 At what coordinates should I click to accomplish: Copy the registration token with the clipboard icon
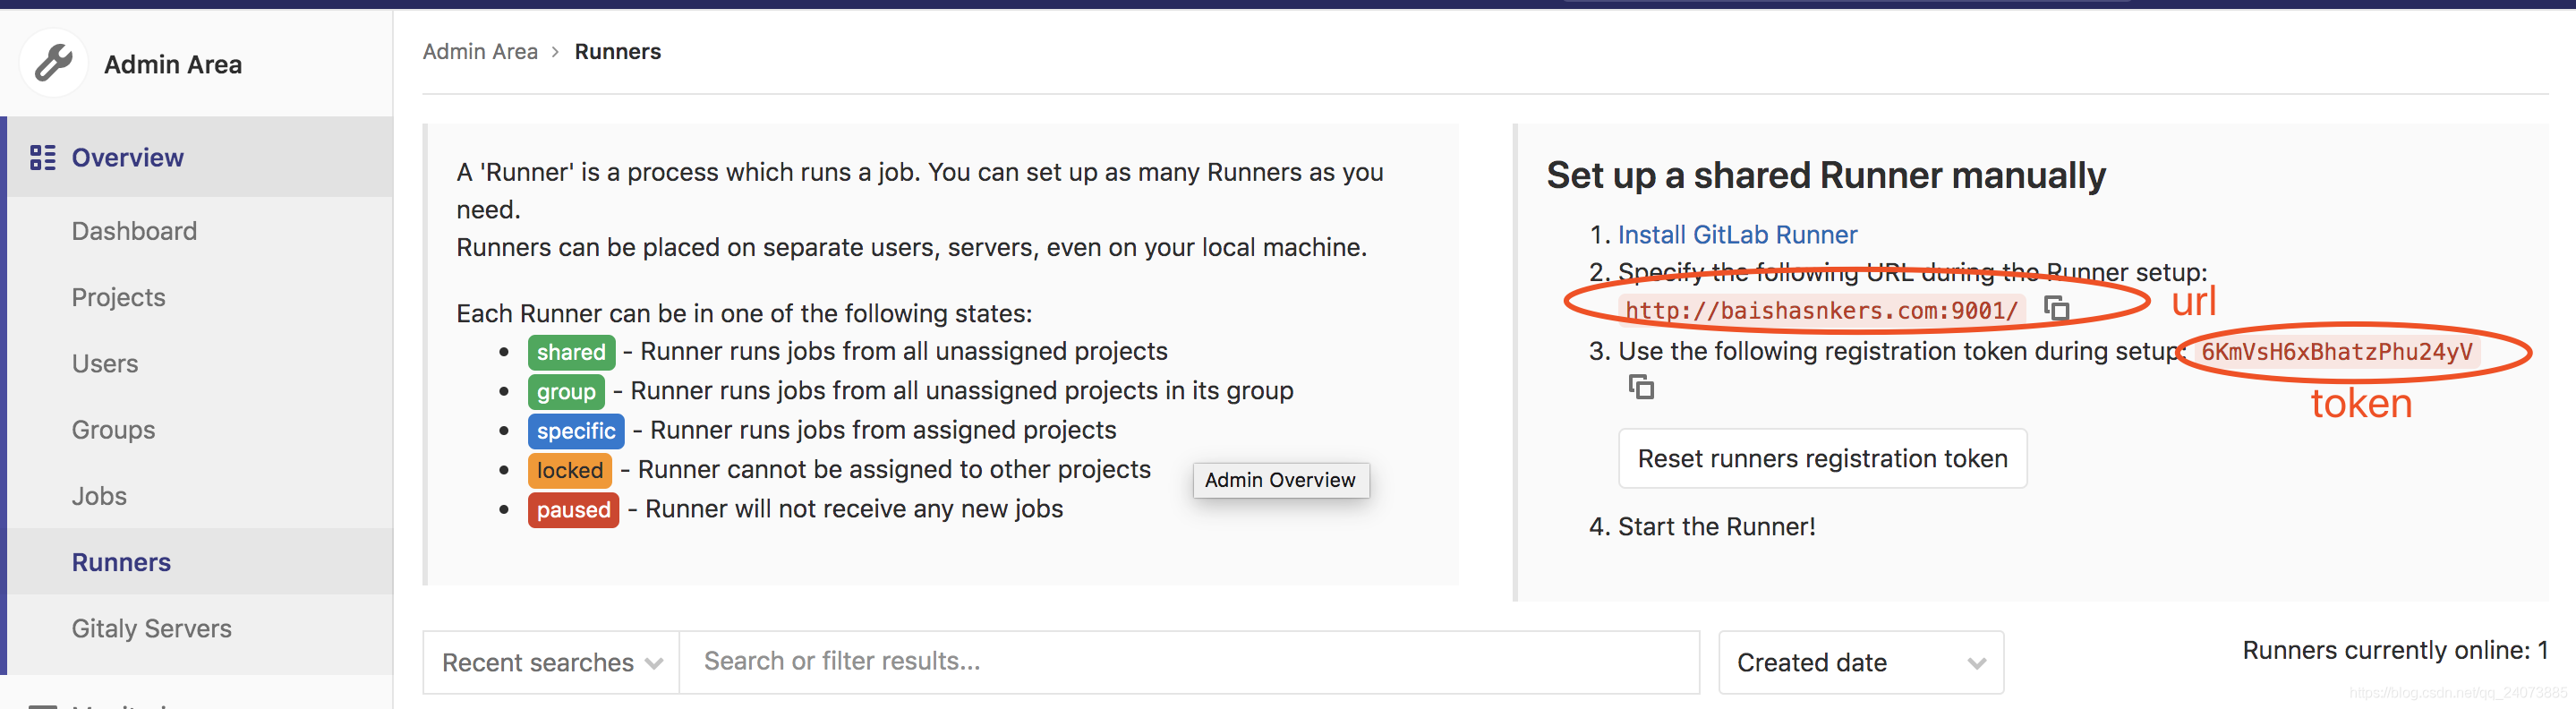pyautogui.click(x=1641, y=386)
